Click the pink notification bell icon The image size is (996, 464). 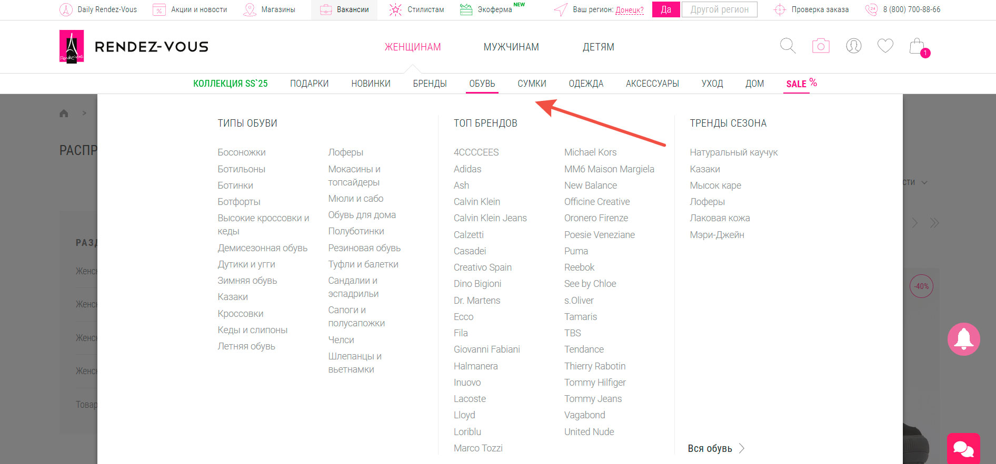tap(964, 339)
